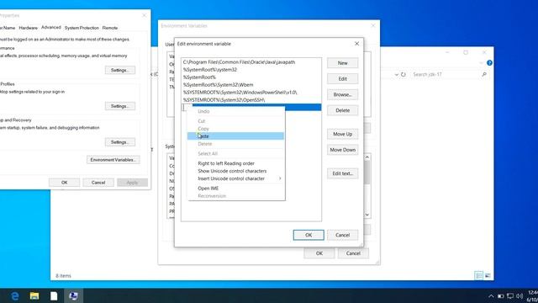
Task: Expand the address bar history dropdown
Action: 397,74
